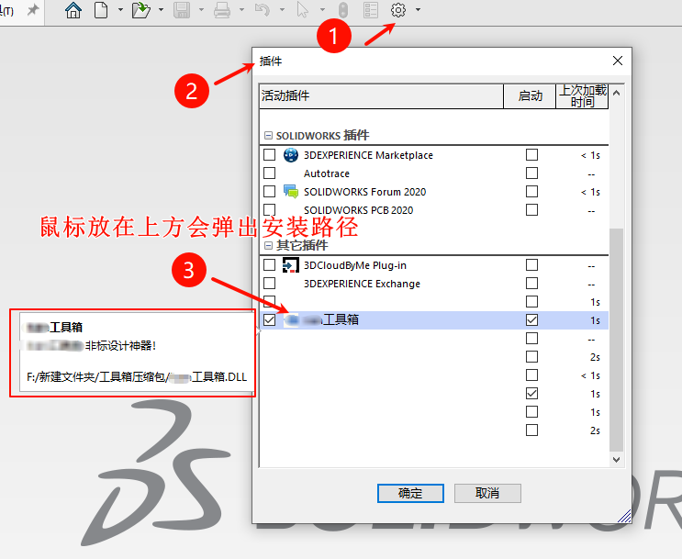This screenshot has height=559, width=682.
Task: Create a new document with New icon
Action: tap(100, 10)
